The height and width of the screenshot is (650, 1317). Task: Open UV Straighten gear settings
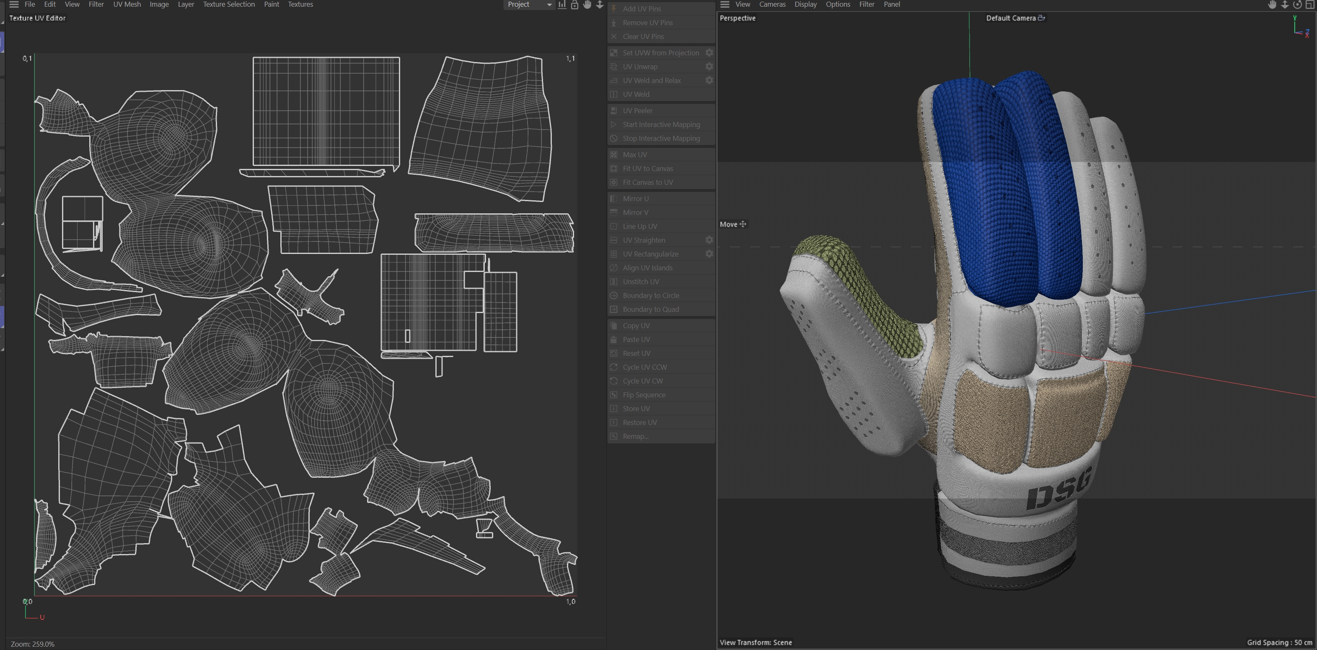click(709, 240)
